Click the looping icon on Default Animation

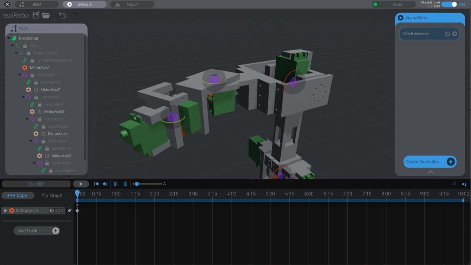point(447,33)
